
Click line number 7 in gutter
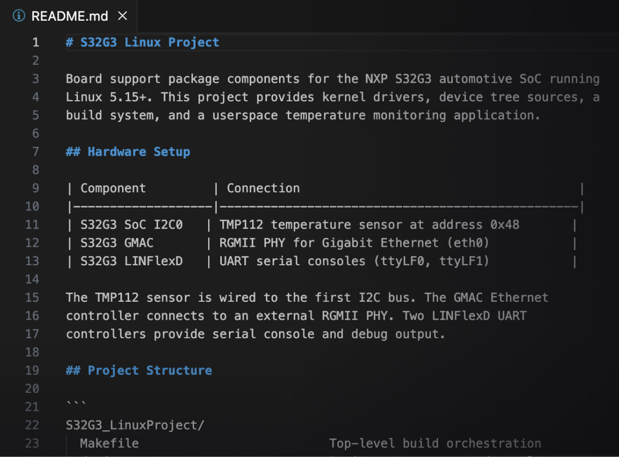[35, 151]
